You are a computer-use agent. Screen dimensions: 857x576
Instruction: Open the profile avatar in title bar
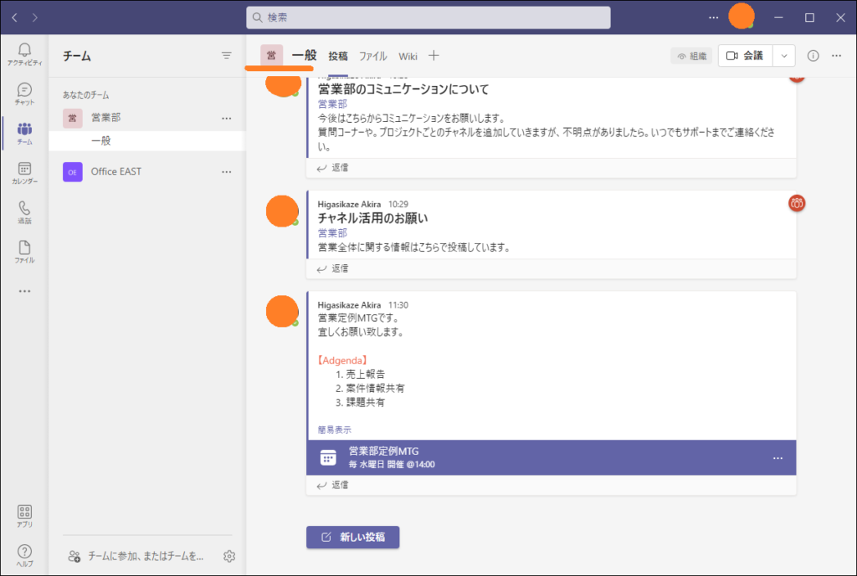tap(742, 17)
